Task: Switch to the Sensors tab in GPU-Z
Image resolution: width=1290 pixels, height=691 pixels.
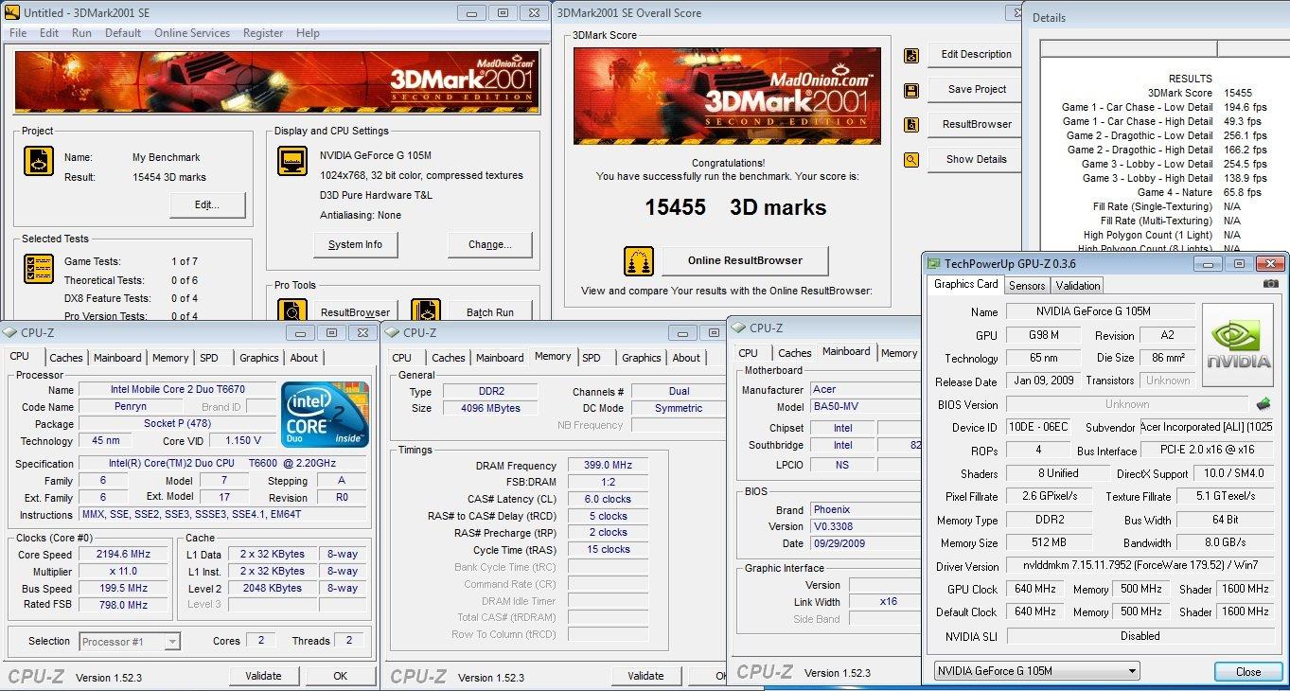Action: click(1027, 285)
